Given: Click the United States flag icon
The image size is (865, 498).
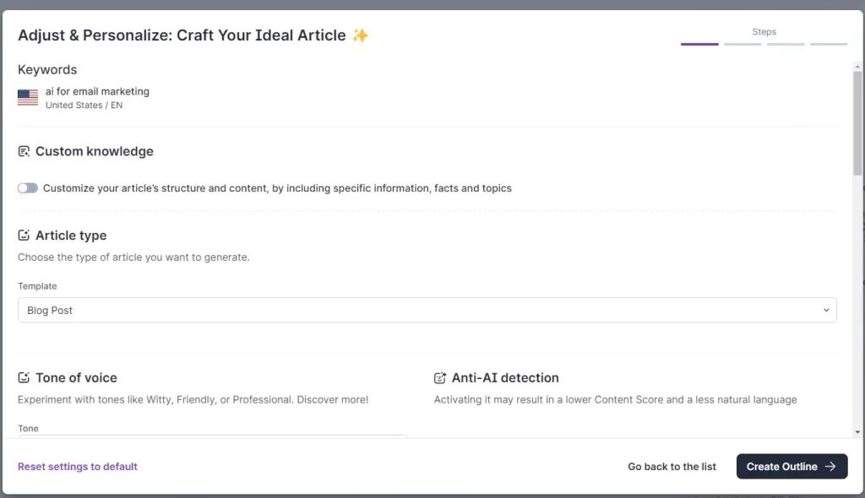Looking at the screenshot, I should tap(28, 98).
